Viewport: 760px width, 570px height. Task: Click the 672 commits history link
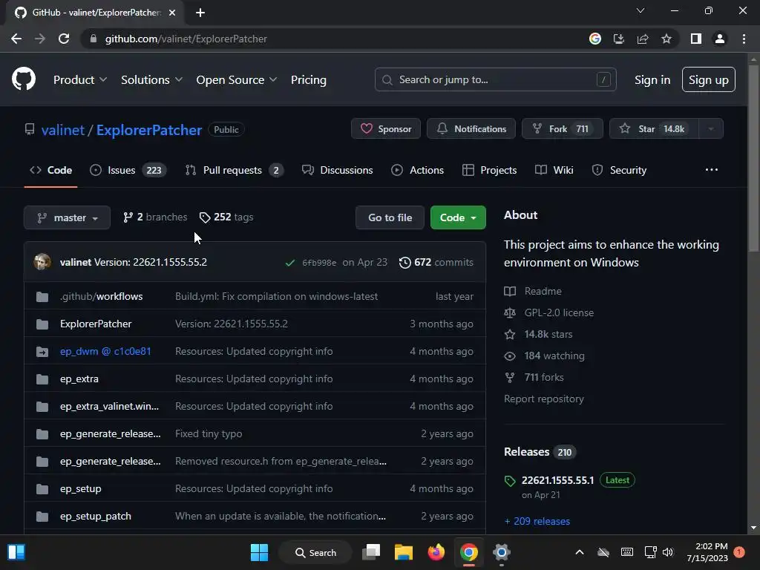point(436,262)
